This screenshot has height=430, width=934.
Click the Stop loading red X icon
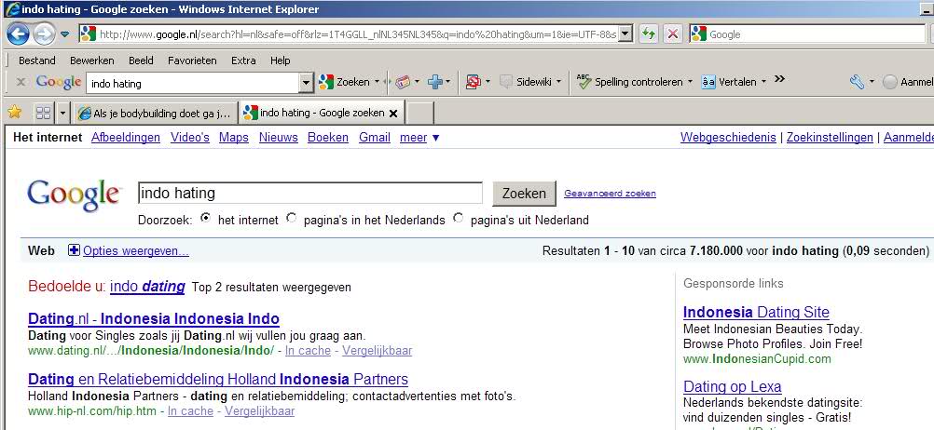(672, 34)
